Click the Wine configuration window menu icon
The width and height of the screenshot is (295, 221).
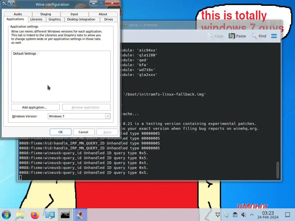[x=4, y=3]
